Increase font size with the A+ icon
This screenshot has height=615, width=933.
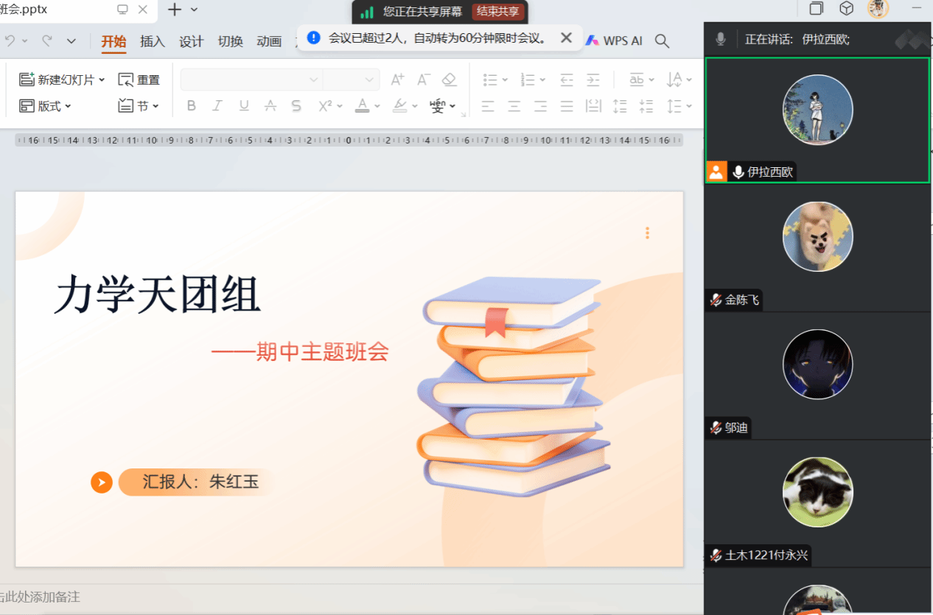coord(398,80)
